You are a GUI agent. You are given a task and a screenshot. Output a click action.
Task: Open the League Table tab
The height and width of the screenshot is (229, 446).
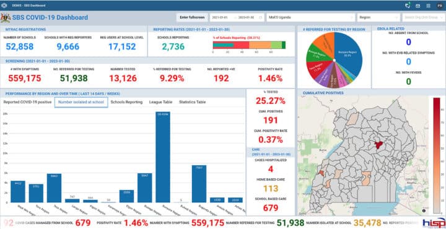click(x=160, y=102)
